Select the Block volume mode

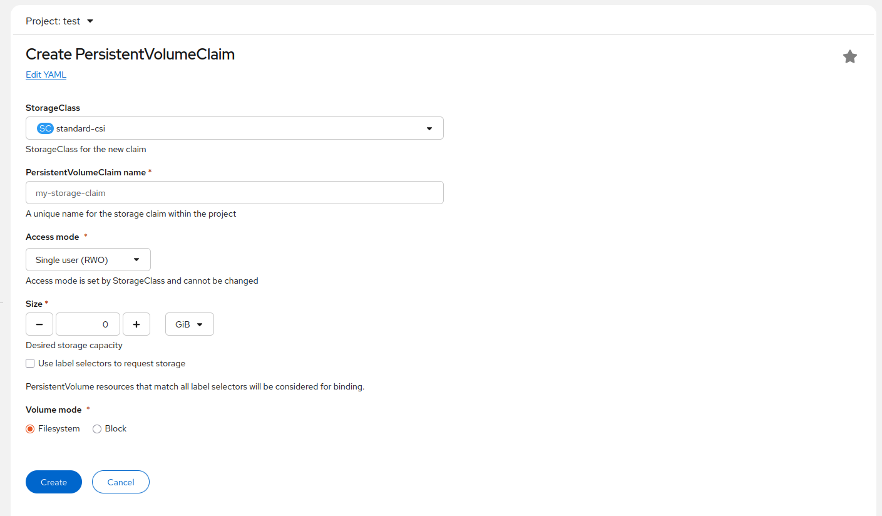pos(97,428)
